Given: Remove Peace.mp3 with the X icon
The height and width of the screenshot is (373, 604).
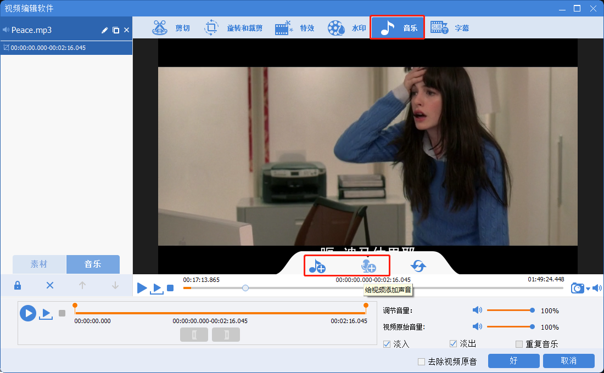Looking at the screenshot, I should [126, 30].
